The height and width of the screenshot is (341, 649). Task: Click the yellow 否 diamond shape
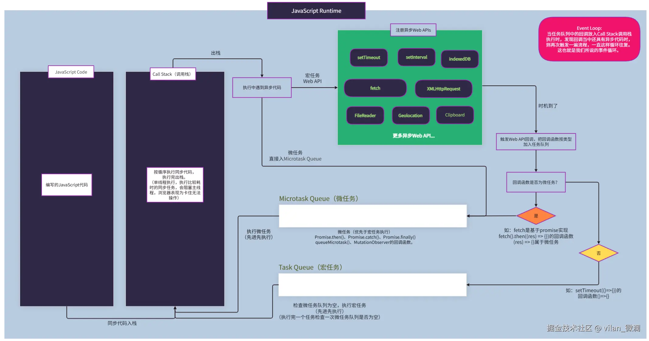598,253
